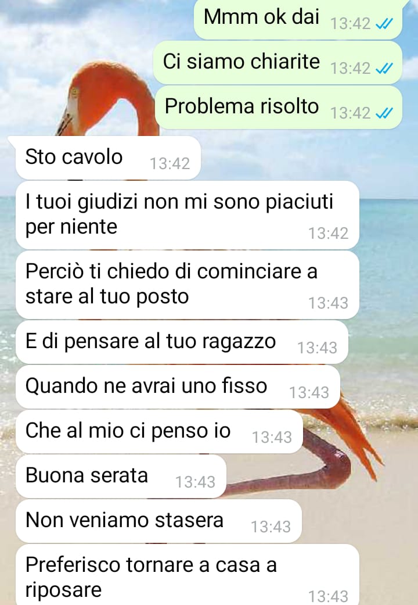Select the "Quando ne avrai uno fisso" message
Viewport: 418px width, 605px height.
click(178, 387)
